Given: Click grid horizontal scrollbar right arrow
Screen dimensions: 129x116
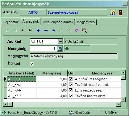Looking at the screenshot, I should 119,104.
